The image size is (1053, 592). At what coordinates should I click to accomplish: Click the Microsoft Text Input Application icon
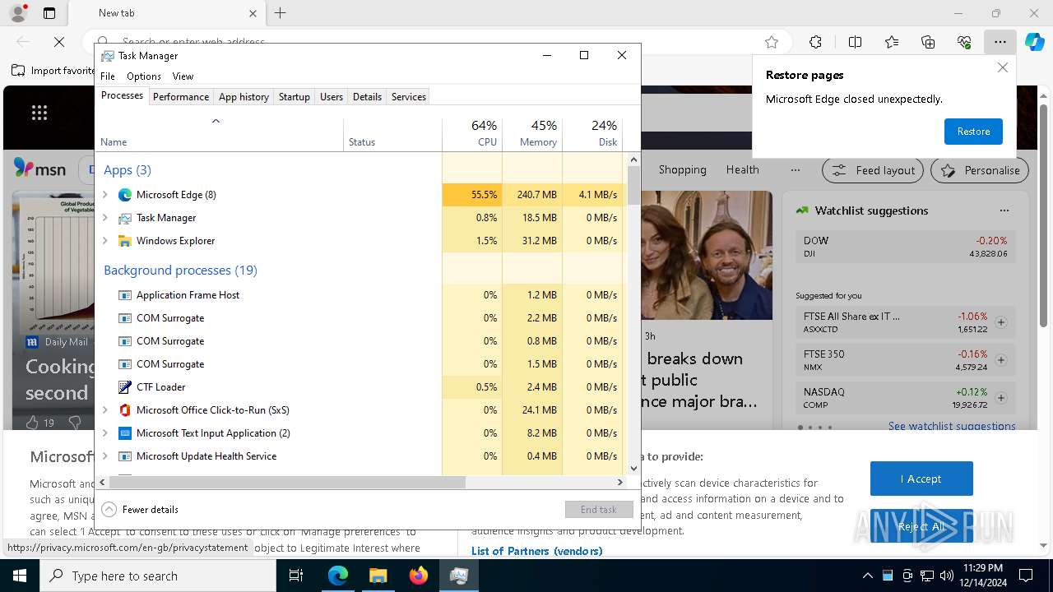tap(125, 433)
